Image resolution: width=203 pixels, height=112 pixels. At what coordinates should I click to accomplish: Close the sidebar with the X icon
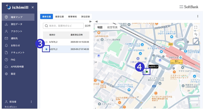coord(33,7)
